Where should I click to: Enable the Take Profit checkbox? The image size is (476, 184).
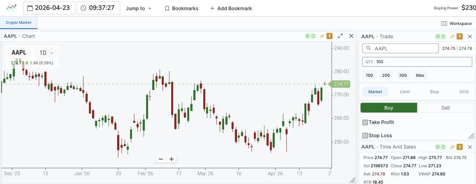pyautogui.click(x=365, y=122)
